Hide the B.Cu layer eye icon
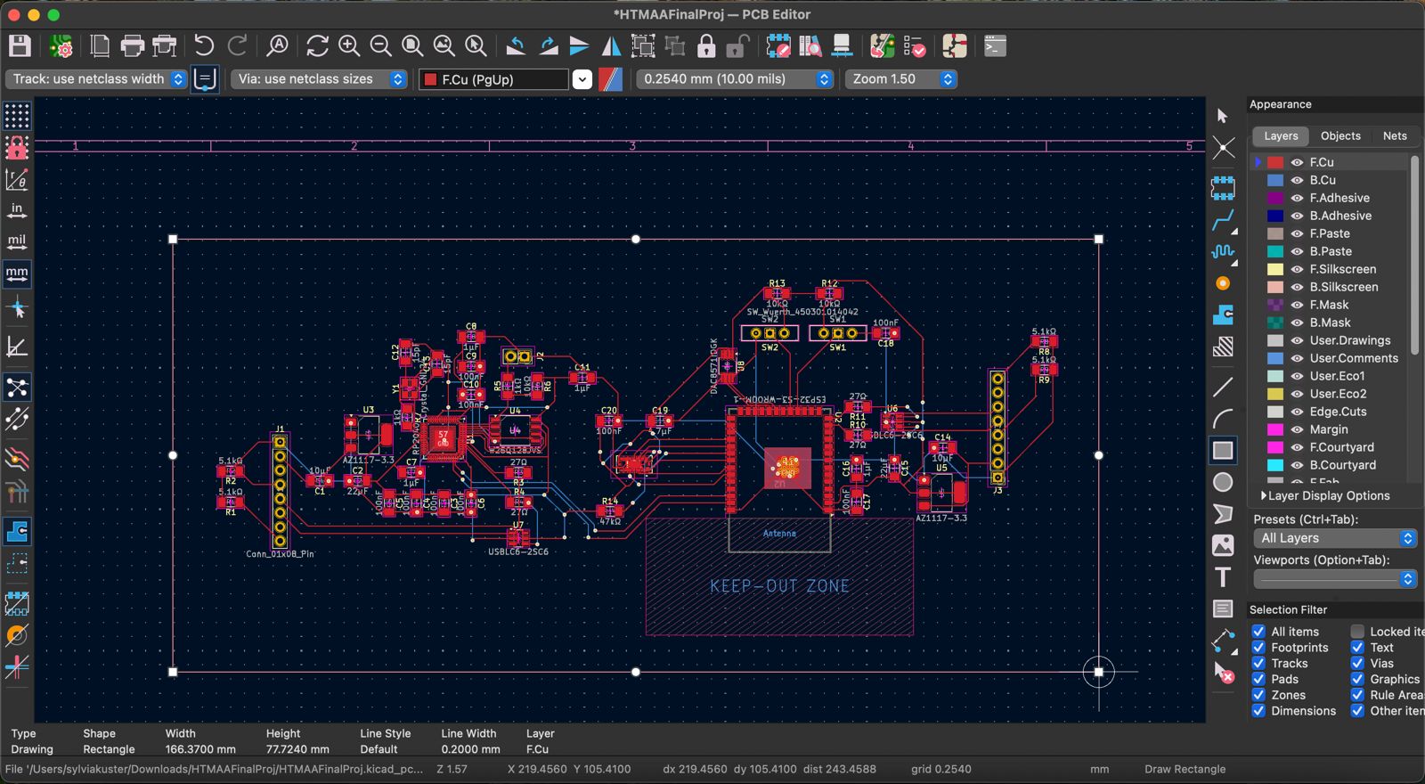The image size is (1425, 784). tap(1297, 180)
